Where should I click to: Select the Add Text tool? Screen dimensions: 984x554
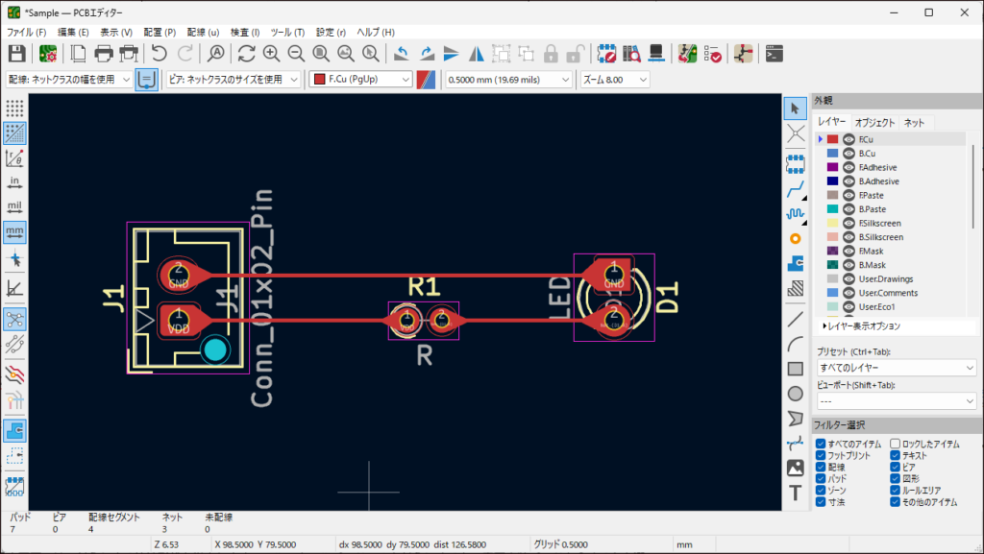(x=796, y=494)
